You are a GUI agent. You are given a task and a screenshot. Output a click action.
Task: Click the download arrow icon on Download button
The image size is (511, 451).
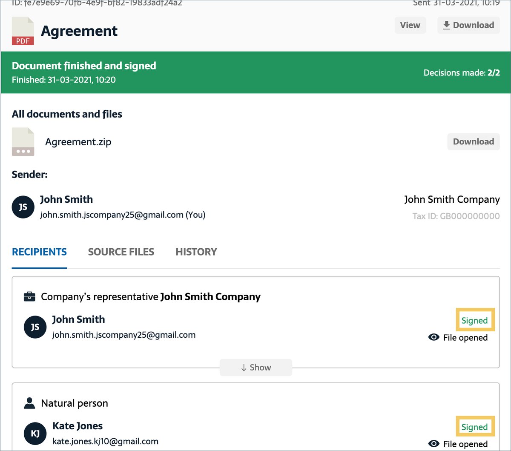tap(447, 25)
